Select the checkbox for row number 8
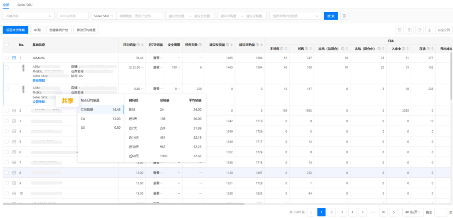Screen dimensions: 453x218 click(7, 173)
